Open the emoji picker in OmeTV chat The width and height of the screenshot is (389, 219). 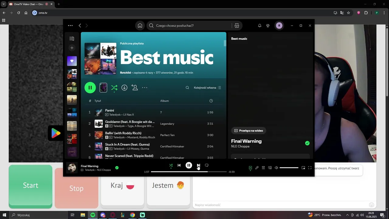[371, 205]
